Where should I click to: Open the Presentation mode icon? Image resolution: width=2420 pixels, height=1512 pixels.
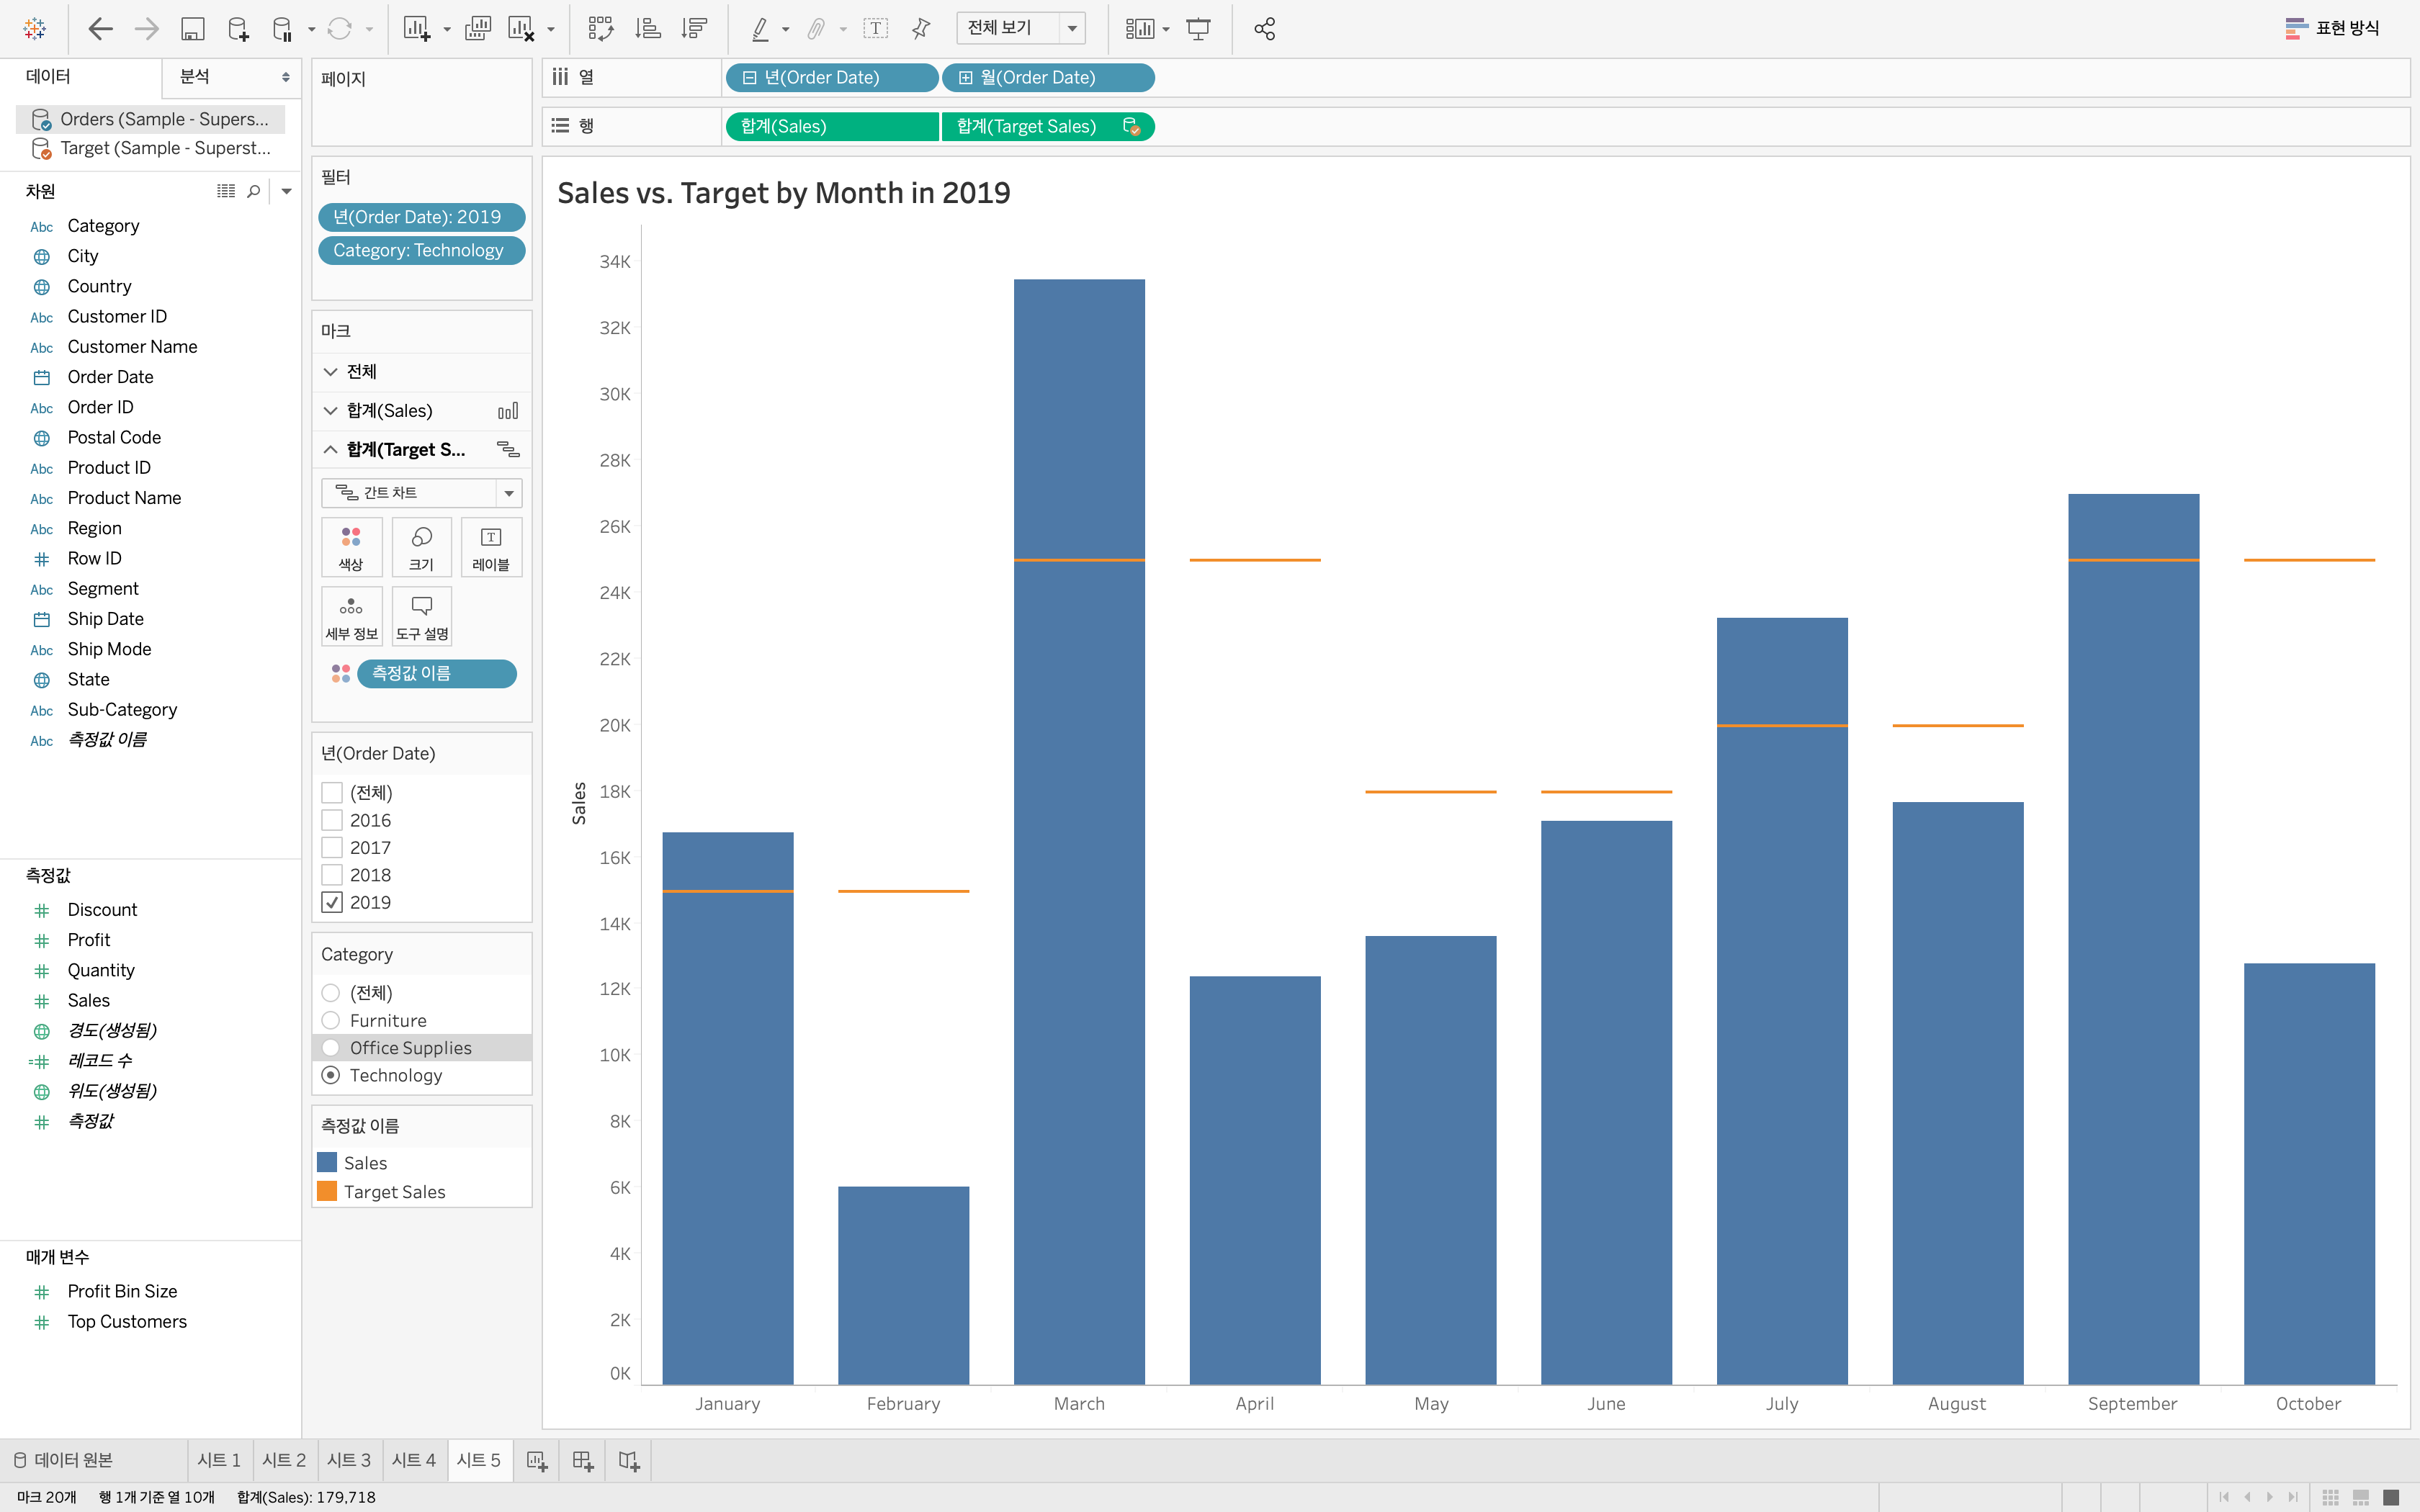pyautogui.click(x=1198, y=29)
